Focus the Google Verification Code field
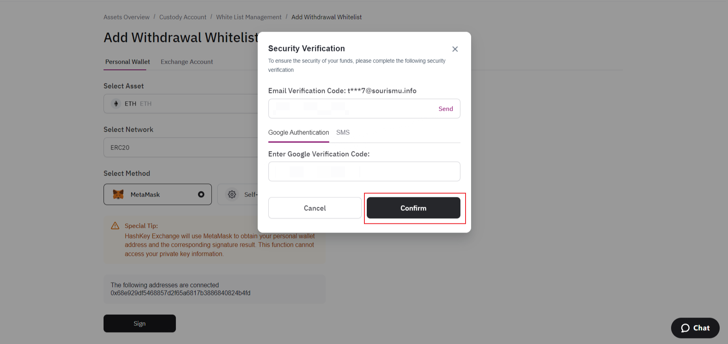 click(x=364, y=171)
